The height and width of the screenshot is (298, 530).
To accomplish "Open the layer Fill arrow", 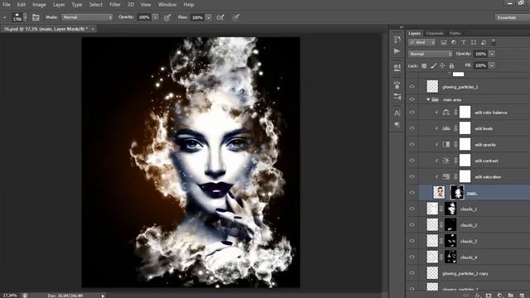I will pyautogui.click(x=492, y=65).
